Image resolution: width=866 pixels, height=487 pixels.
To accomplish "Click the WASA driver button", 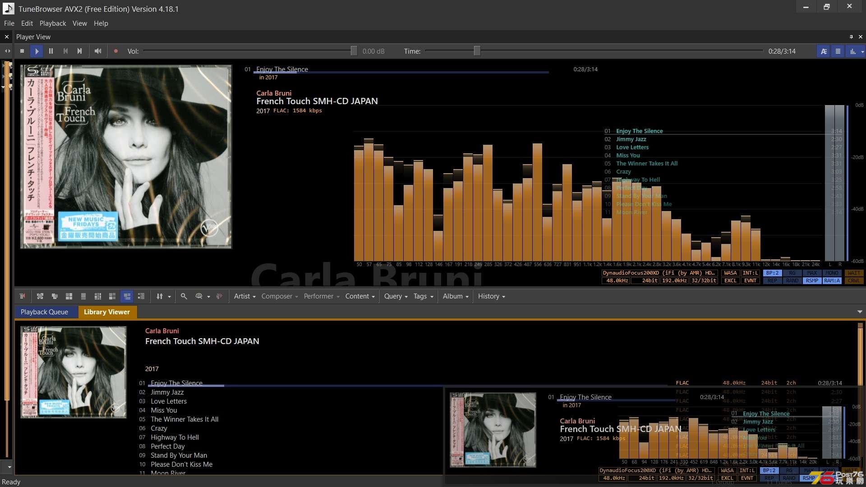I will tap(730, 273).
